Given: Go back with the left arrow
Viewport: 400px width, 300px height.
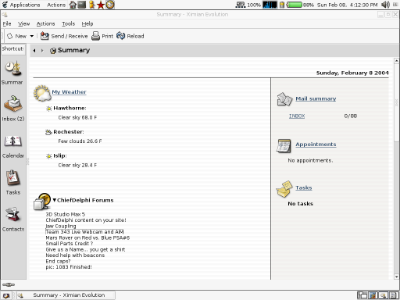Looking at the screenshot, I should pos(34,51).
